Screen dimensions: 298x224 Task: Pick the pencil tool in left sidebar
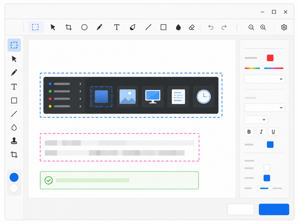click(14, 72)
